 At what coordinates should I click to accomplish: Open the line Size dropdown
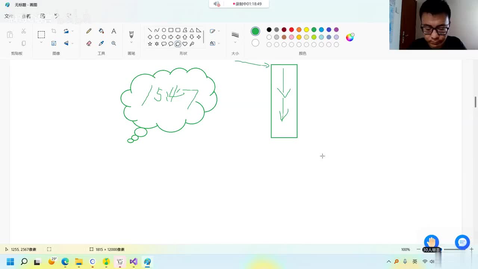235,43
